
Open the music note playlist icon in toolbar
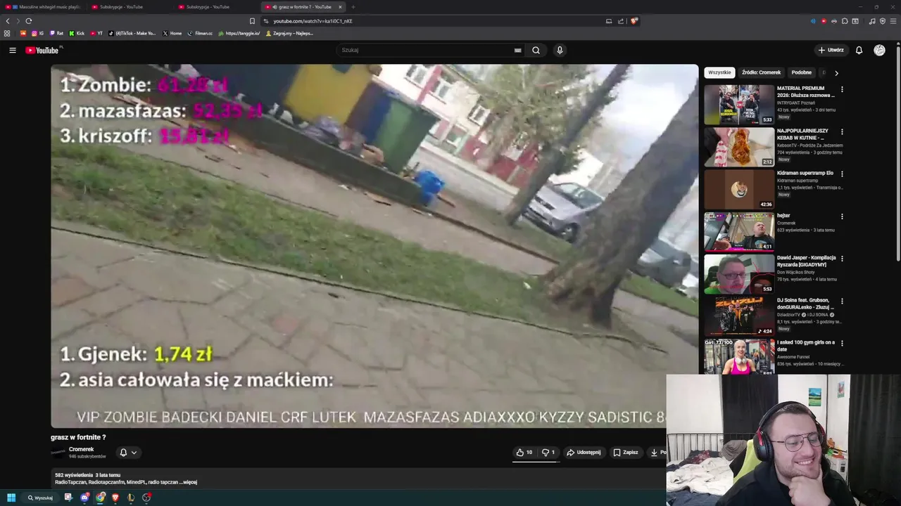pyautogui.click(x=872, y=21)
